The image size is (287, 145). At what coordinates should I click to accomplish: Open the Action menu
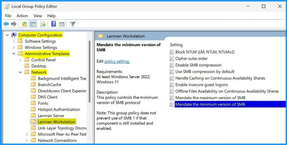click(x=22, y=16)
